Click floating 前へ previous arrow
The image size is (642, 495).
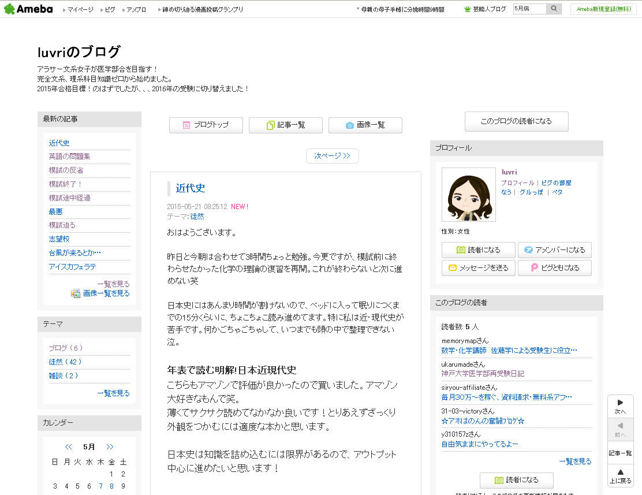(620, 430)
